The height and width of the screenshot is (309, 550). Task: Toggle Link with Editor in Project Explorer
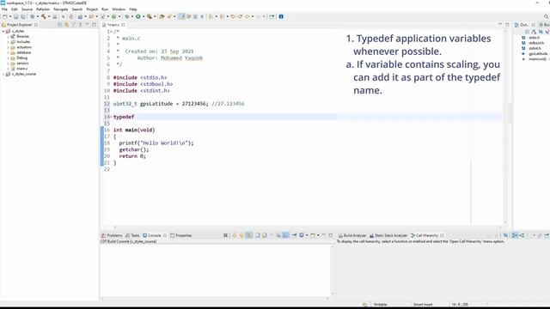point(66,25)
